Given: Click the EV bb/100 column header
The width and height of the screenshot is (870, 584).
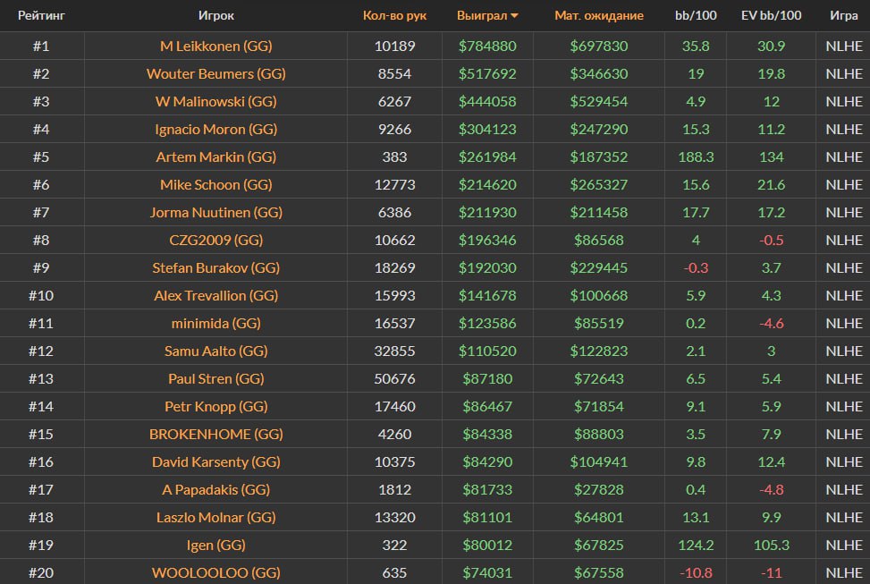Looking at the screenshot, I should [x=770, y=16].
